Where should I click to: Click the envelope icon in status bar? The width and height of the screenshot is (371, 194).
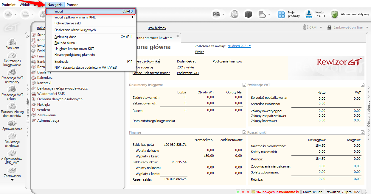pyautogui.click(x=253, y=192)
